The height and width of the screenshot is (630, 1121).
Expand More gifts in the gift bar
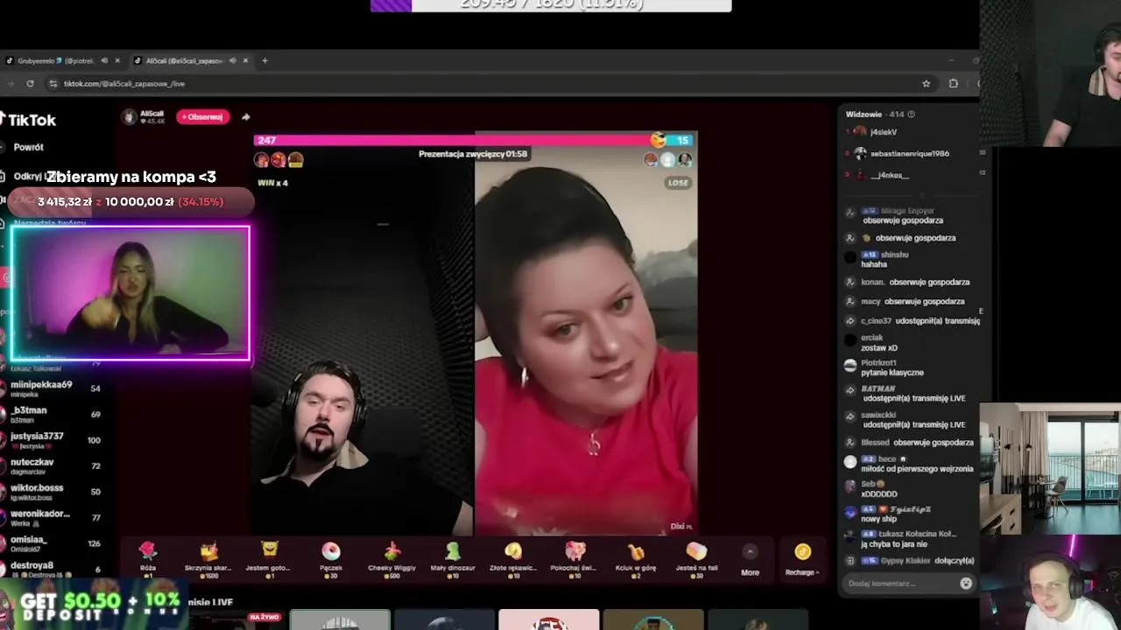pos(750,560)
